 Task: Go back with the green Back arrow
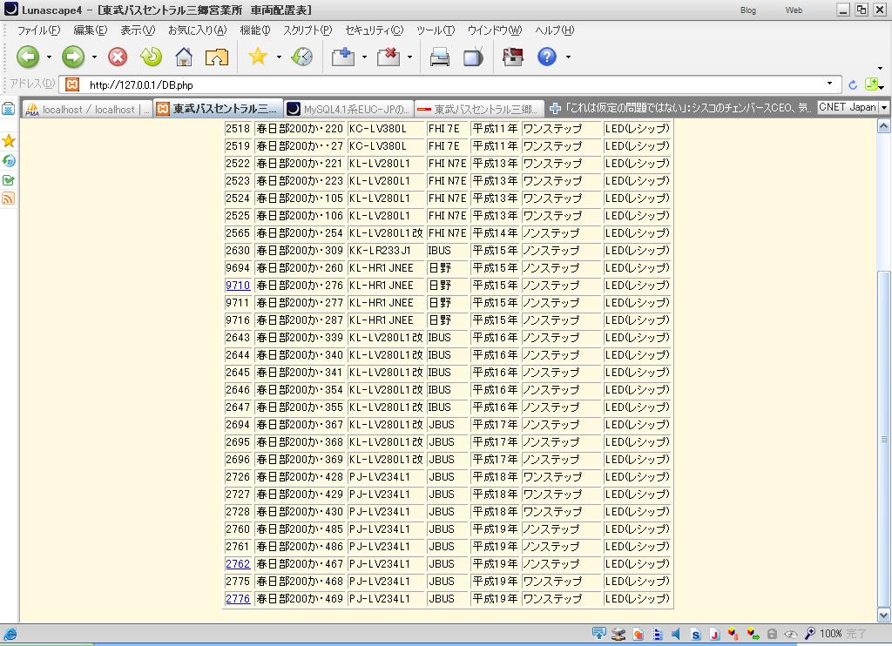(28, 57)
